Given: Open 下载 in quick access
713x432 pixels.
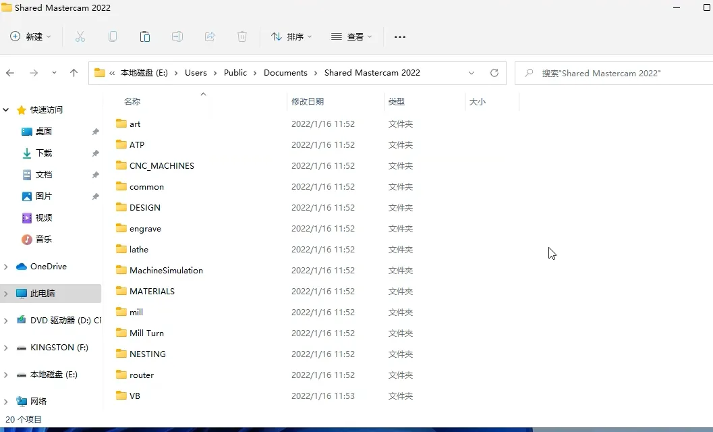Looking at the screenshot, I should [44, 153].
